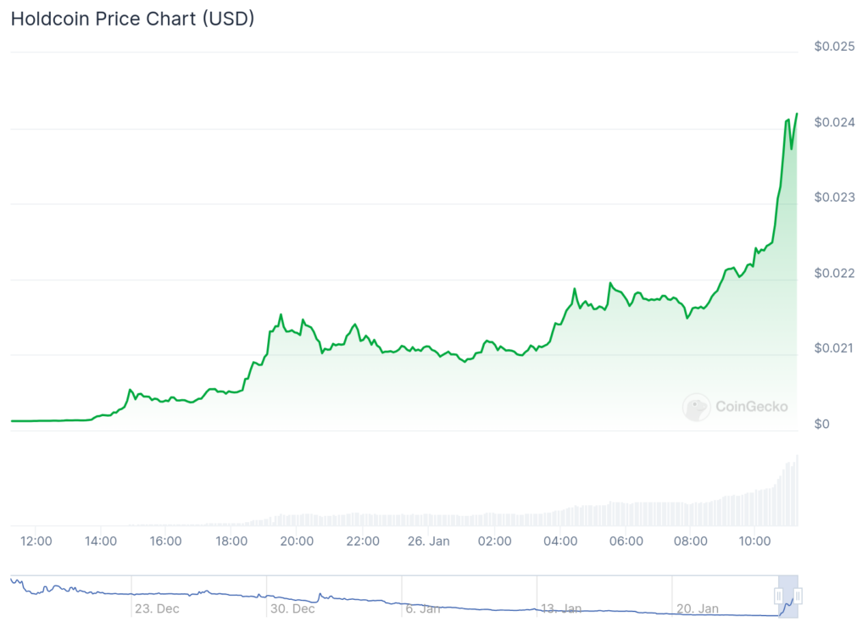The width and height of the screenshot is (868, 633).
Task: Click the 23. Dec date in navigator
Action: click(156, 608)
